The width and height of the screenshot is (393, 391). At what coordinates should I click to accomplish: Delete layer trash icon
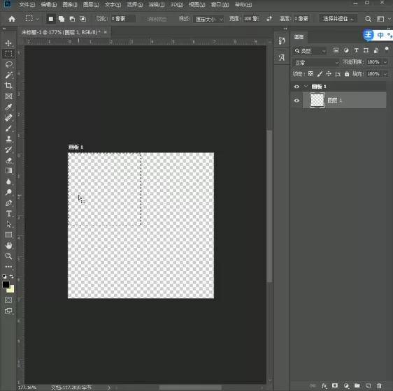point(379,385)
